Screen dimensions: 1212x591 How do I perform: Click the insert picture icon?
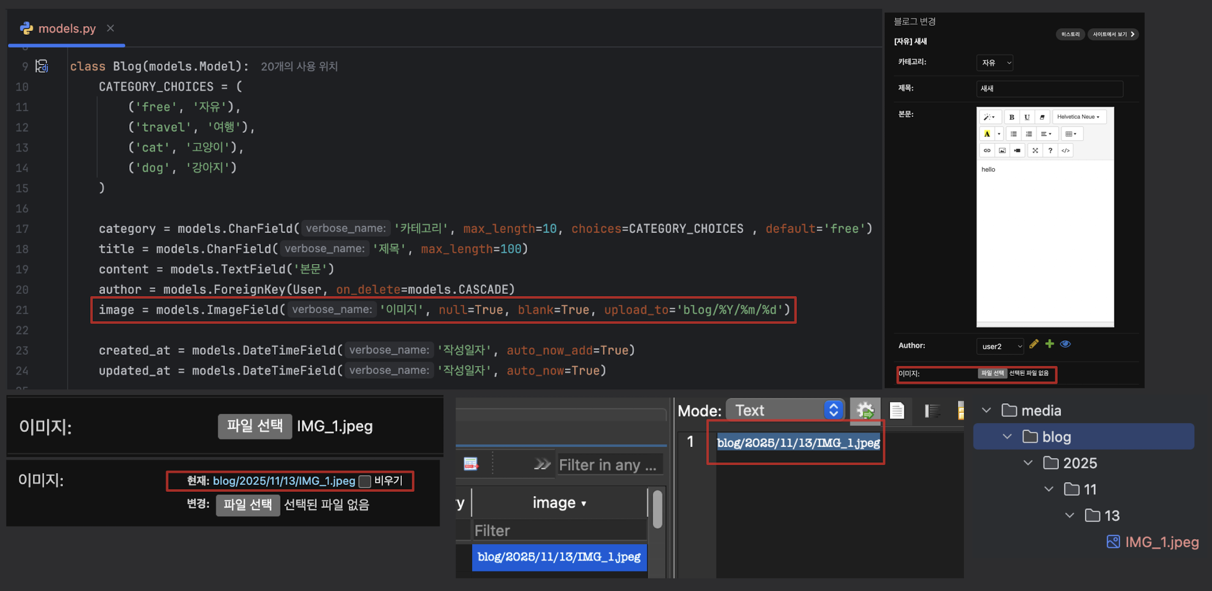click(x=1002, y=150)
